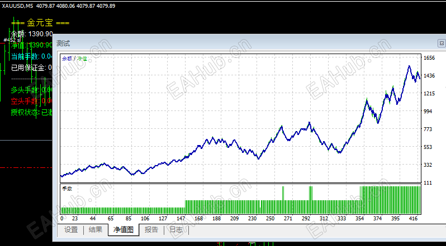Click the 416 label on x-axis
Viewport: 446px width, 246px height.
[413, 219]
